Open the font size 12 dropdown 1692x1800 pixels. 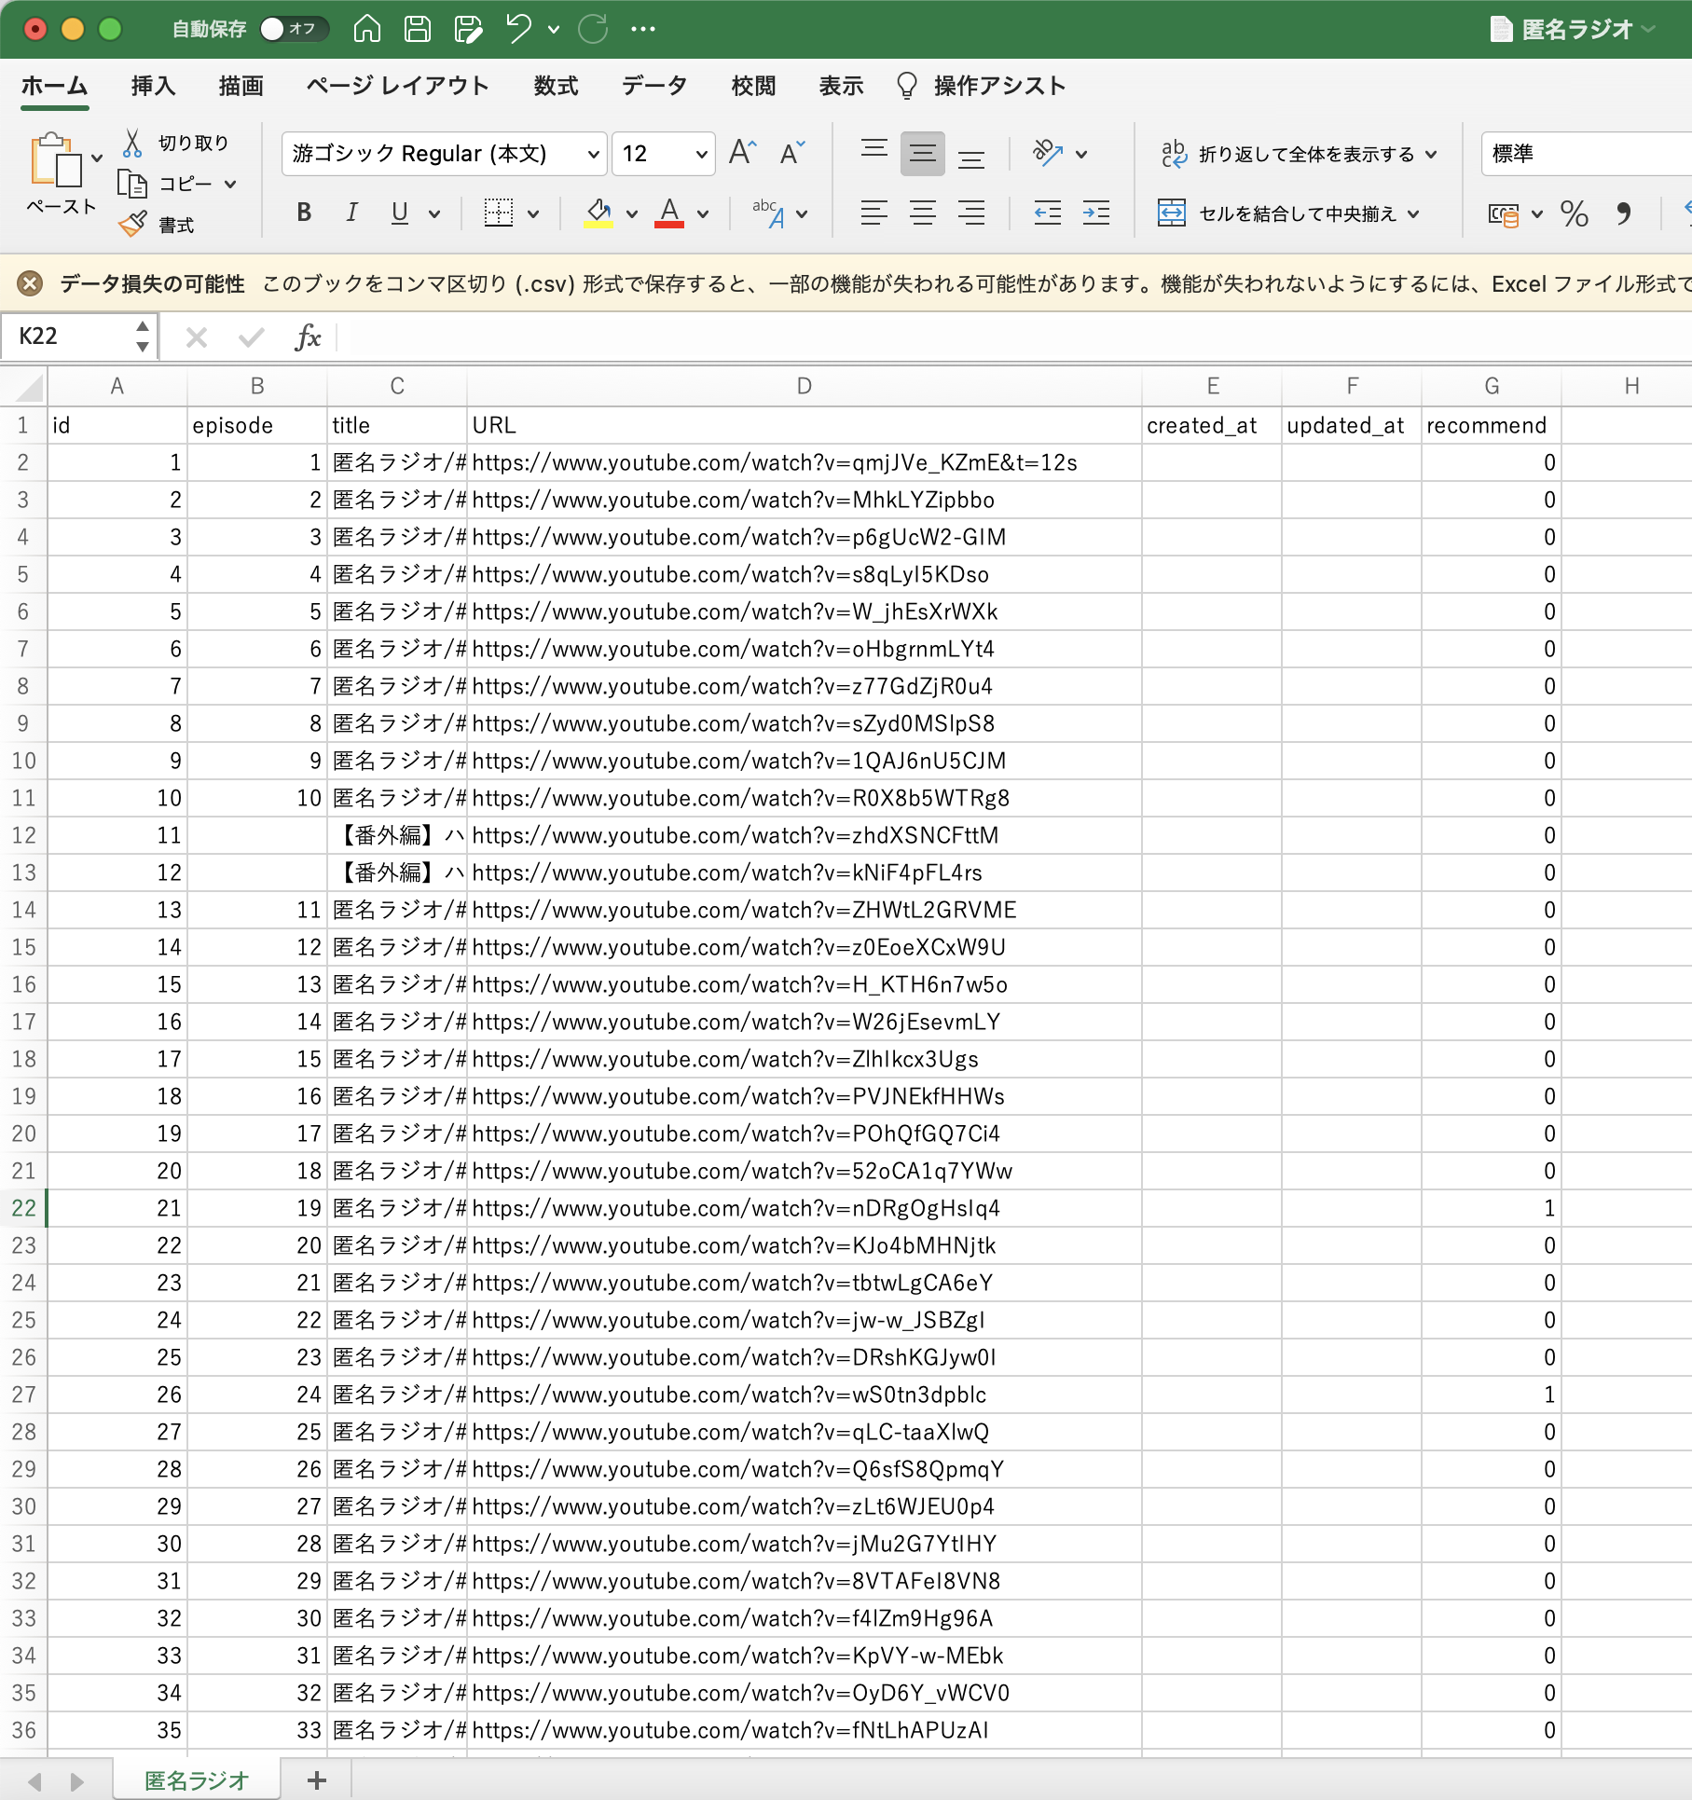664,154
